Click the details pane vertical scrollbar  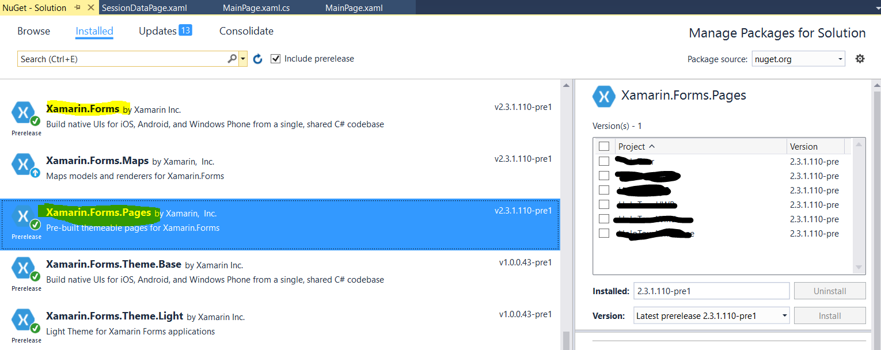tap(876, 214)
